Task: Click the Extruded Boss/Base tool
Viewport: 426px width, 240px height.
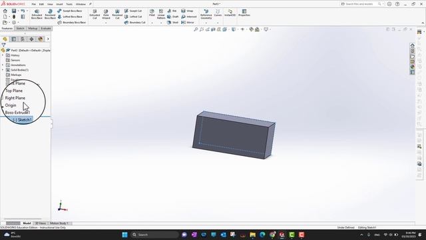Action: coord(37,14)
